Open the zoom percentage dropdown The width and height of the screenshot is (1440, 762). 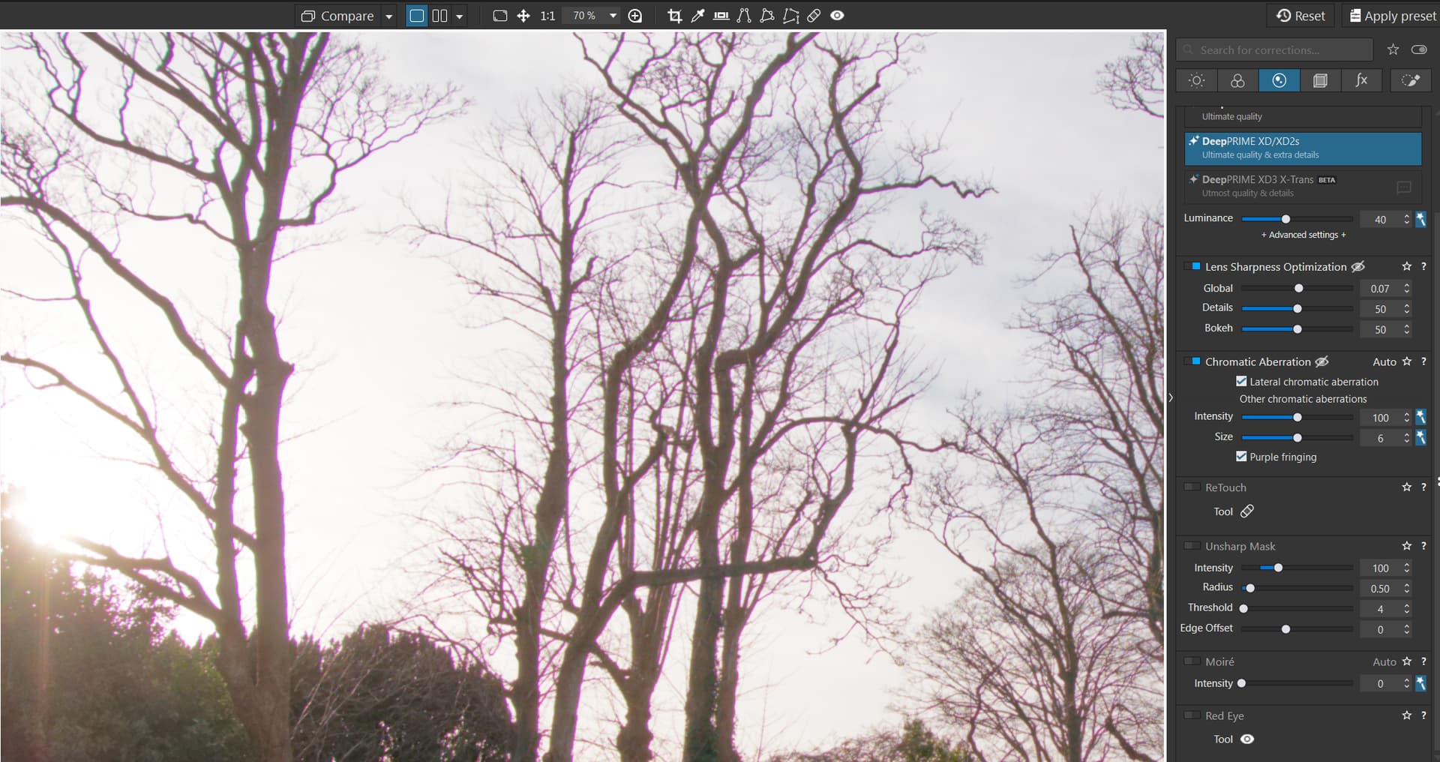coord(613,16)
